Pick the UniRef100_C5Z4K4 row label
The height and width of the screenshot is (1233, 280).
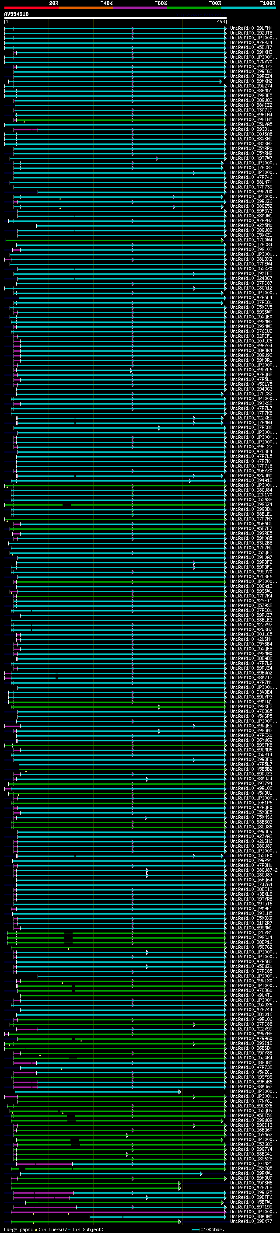[x=251, y=1057]
